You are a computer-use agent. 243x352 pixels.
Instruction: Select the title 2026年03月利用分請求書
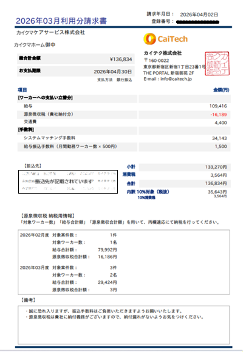(x=61, y=21)
